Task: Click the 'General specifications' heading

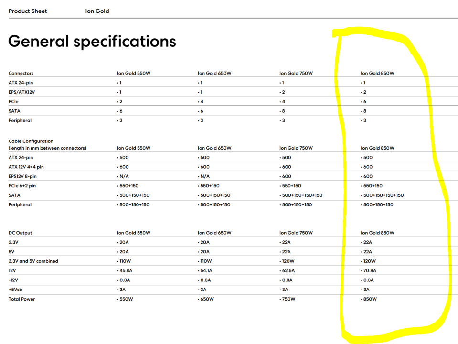Action: tap(92, 42)
